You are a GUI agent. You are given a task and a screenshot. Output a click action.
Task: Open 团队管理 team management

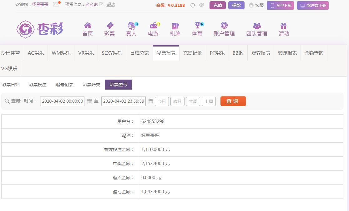click(257, 29)
